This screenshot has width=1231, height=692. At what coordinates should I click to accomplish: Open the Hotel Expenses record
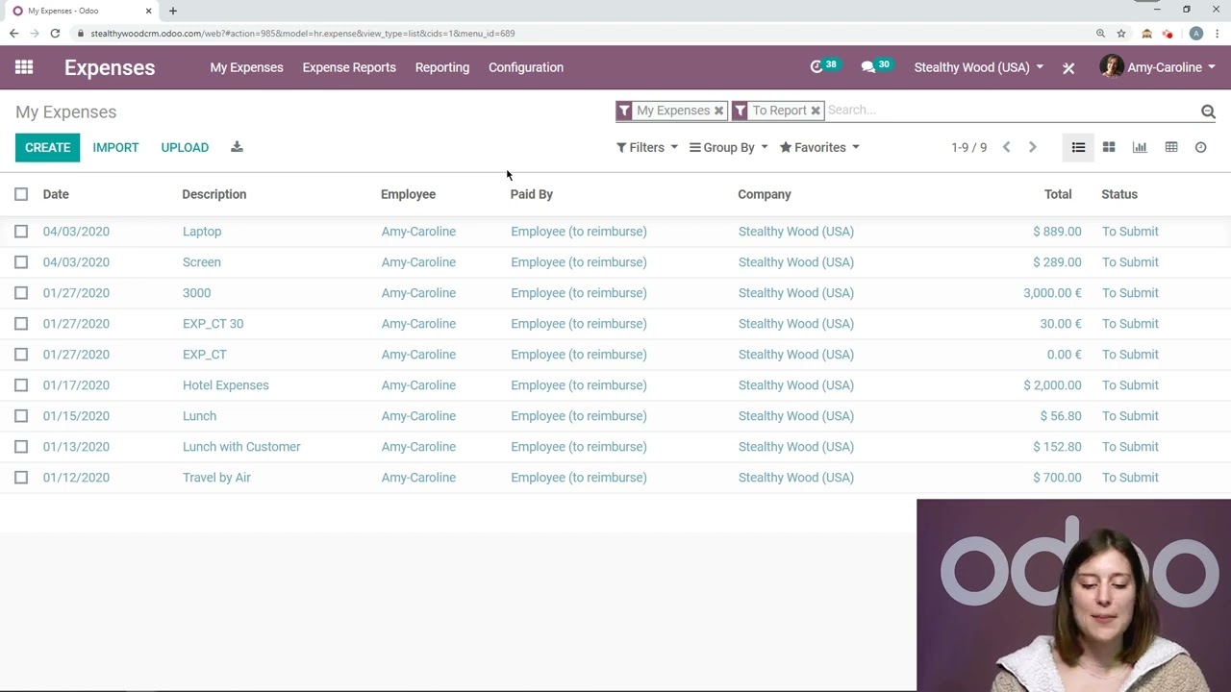click(226, 385)
